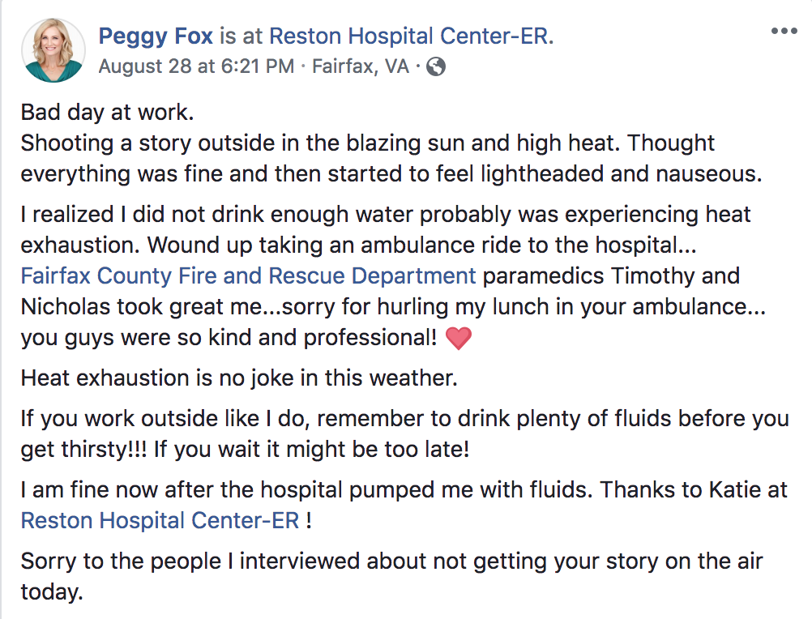Click the 'paramedics Timothy and' text

point(611,275)
